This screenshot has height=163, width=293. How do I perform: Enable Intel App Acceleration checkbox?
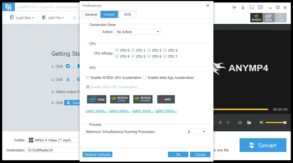pyautogui.click(x=145, y=78)
